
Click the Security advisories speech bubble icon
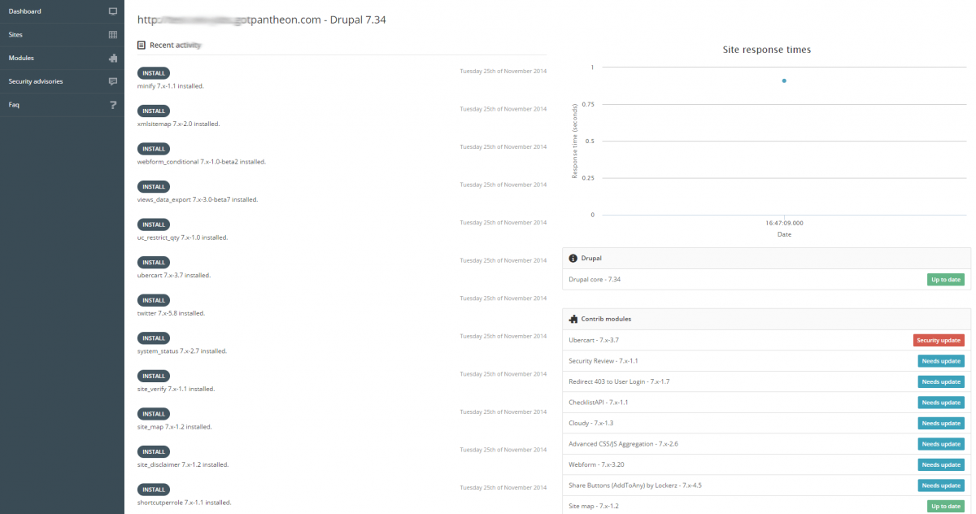[113, 81]
